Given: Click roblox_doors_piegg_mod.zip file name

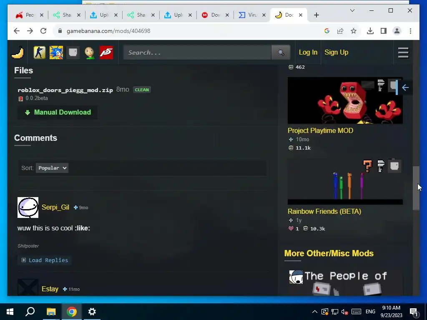Looking at the screenshot, I should point(65,90).
